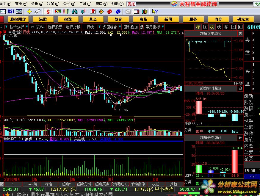Viewport: 260px width, 196px height.
Task: Open the binoculars search tool
Action: click(x=75, y=11)
